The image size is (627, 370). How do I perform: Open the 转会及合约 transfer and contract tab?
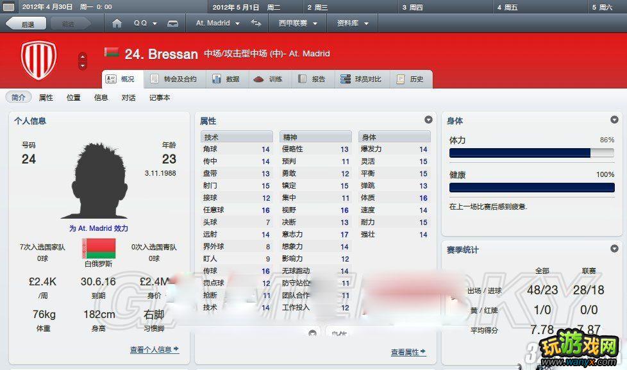coord(174,80)
